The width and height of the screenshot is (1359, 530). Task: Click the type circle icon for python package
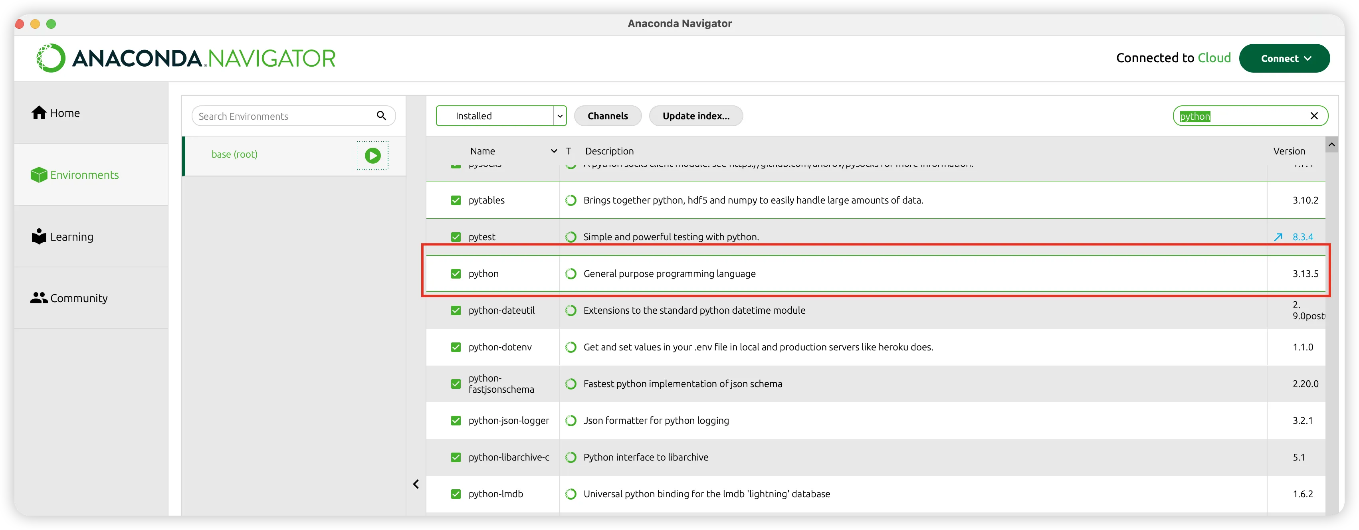point(570,274)
